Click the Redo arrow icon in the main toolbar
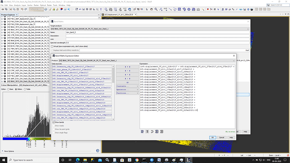 26,9
